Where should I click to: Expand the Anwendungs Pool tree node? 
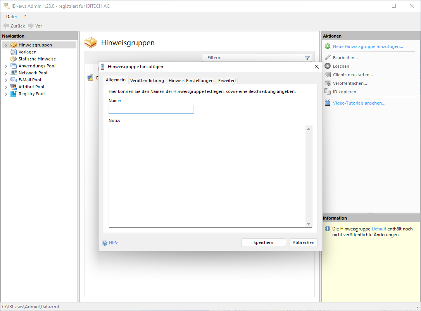click(6, 66)
